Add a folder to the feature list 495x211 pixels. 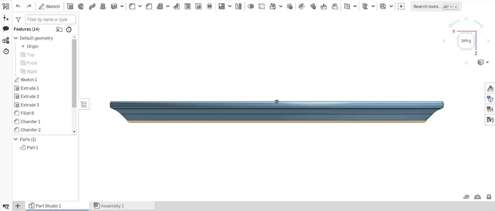[59, 29]
